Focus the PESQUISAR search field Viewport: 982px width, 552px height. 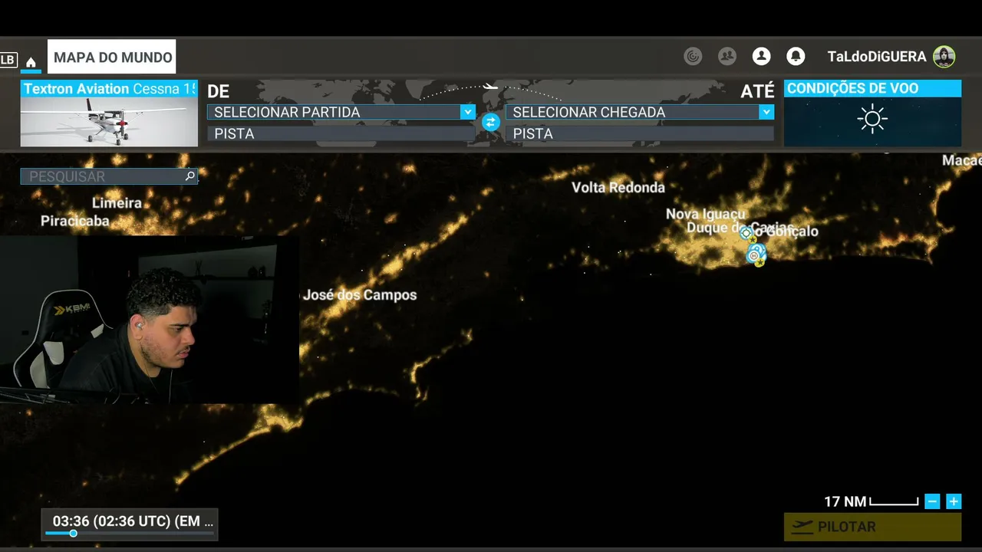(x=109, y=176)
